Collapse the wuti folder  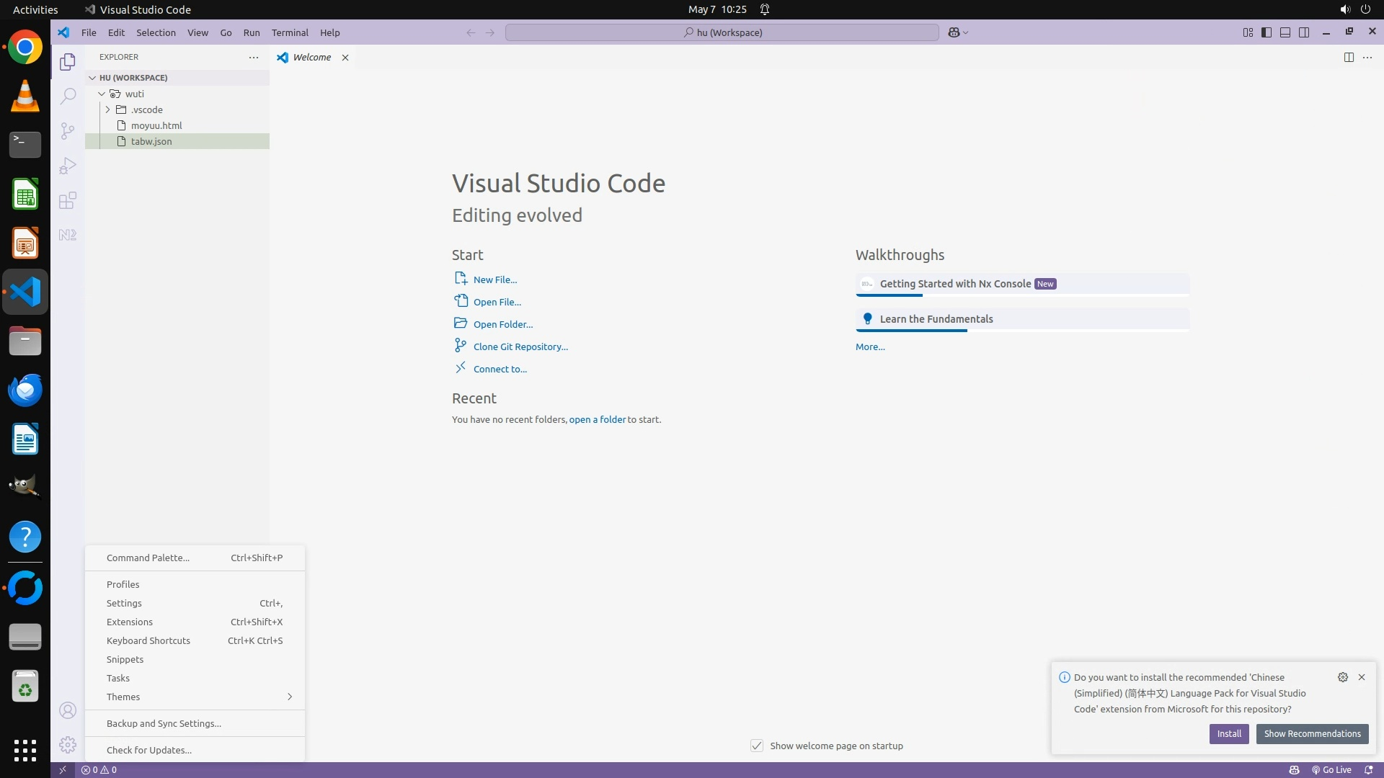[102, 94]
